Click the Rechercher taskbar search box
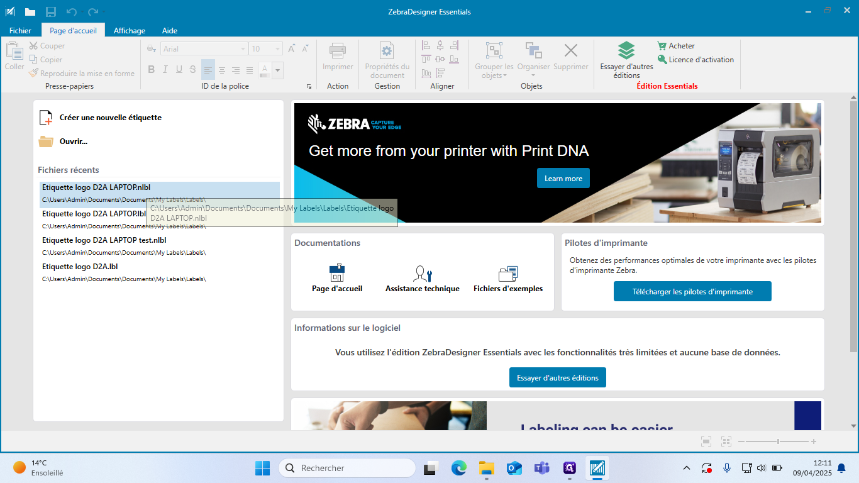 coord(347,468)
